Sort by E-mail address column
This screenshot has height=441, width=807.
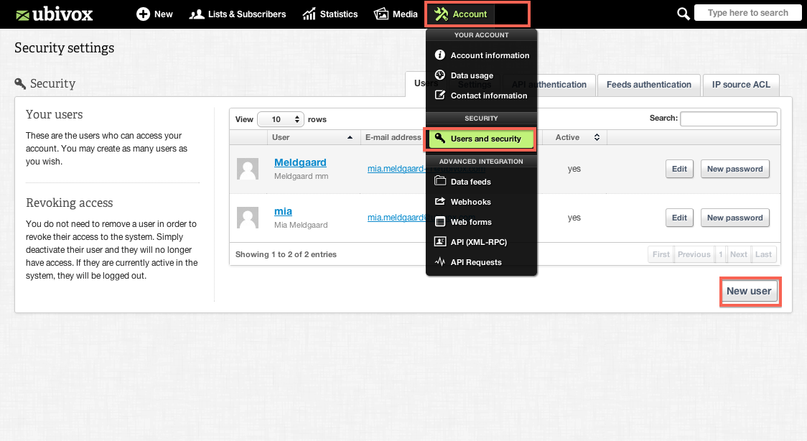[393, 137]
